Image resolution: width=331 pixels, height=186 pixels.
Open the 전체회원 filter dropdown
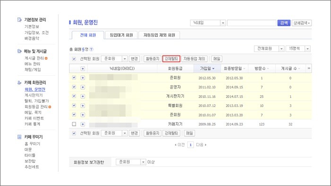coord(269,49)
